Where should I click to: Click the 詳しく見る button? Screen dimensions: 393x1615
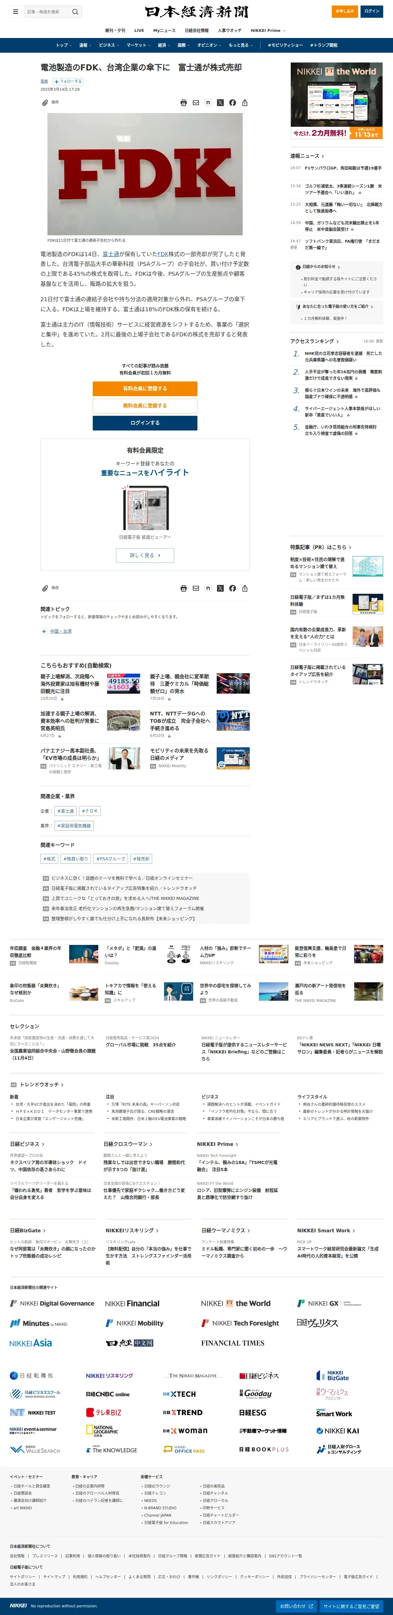145,555
